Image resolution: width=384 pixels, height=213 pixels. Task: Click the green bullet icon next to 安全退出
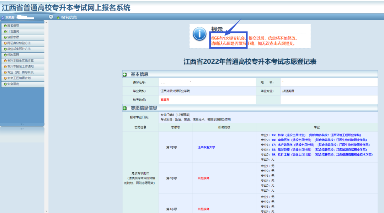pyautogui.click(x=5, y=84)
